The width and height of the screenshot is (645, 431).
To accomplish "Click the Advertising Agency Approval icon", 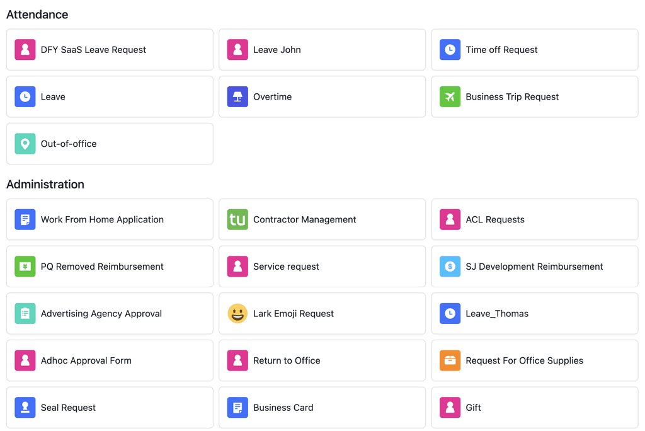I will 25,313.
